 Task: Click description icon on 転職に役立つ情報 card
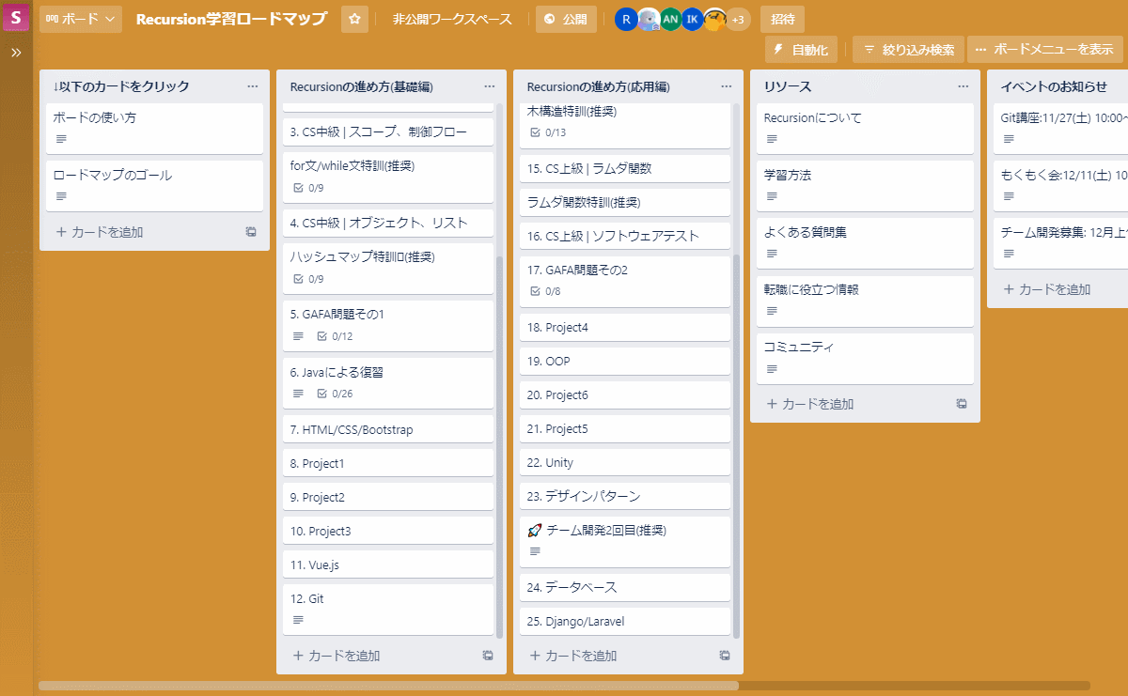tap(772, 311)
